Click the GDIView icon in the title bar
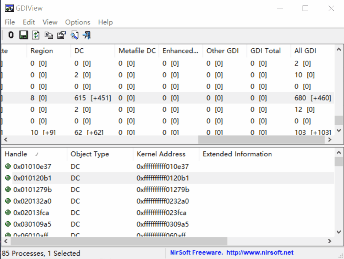The height and width of the screenshot is (259, 344). (x=9, y=8)
